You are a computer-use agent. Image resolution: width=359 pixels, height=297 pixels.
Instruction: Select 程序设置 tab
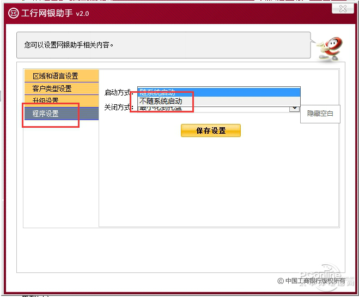tap(62, 114)
